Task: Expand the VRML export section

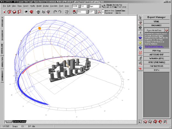Action: coord(156,21)
